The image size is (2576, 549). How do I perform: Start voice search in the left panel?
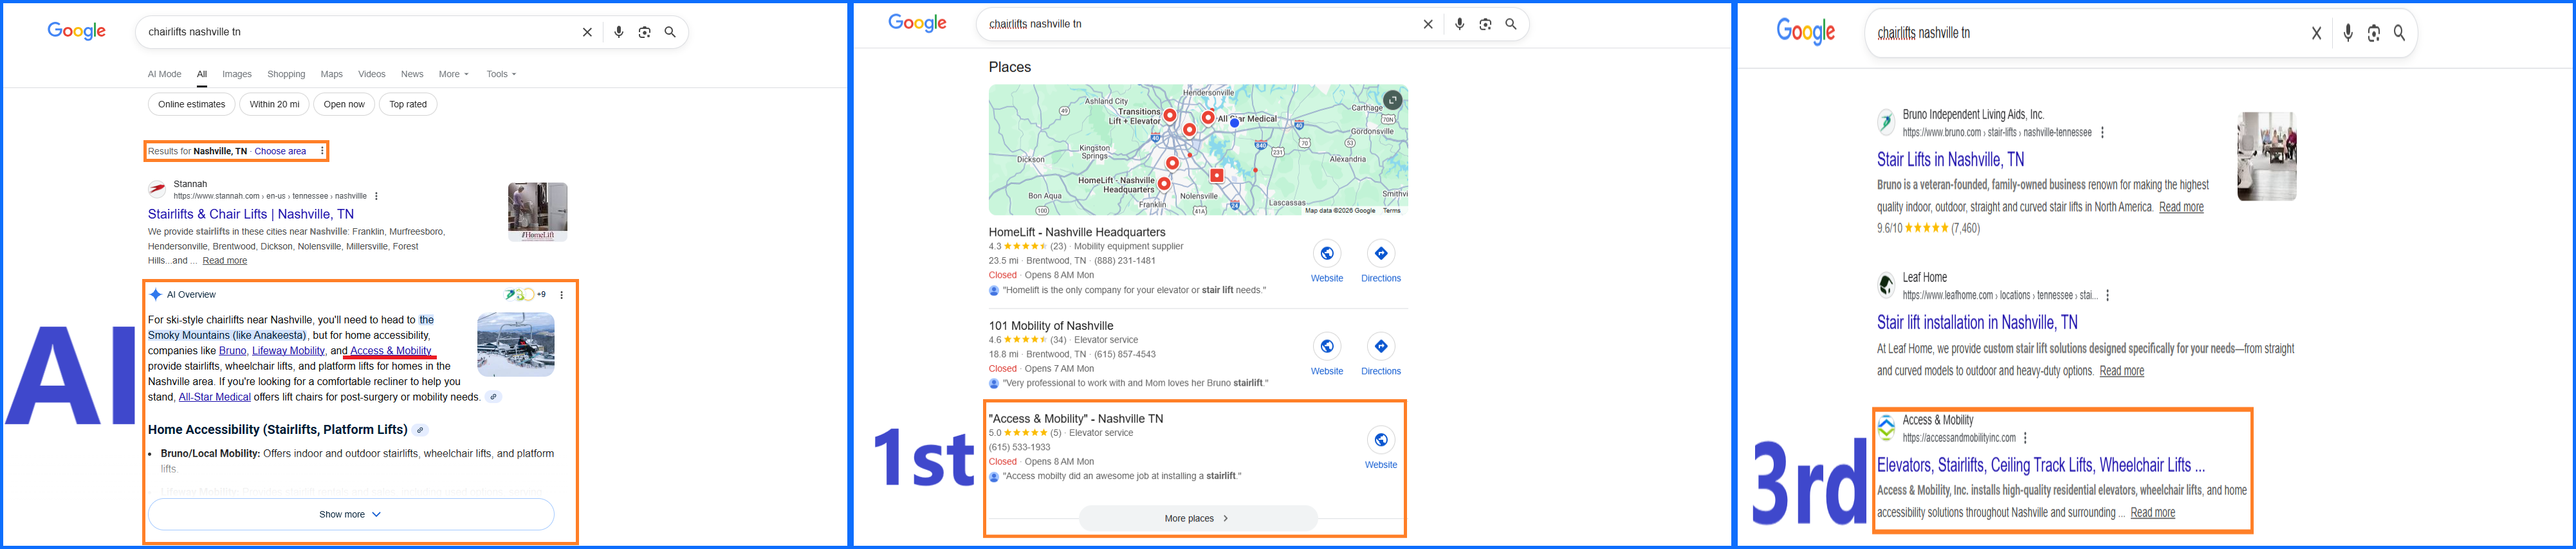click(x=619, y=32)
